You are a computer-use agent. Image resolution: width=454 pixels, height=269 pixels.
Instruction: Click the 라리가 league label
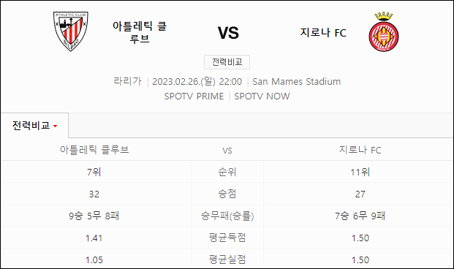[128, 81]
